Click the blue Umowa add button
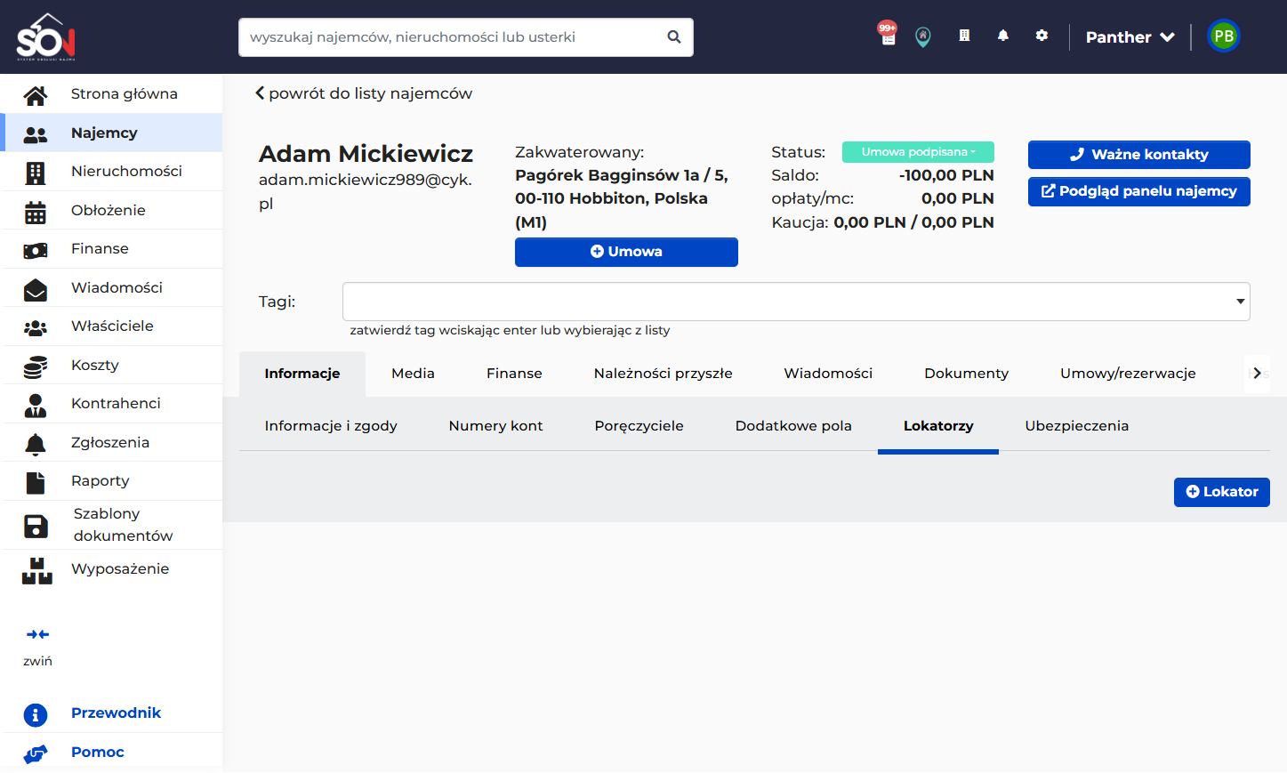Viewport: 1287px width, 773px height. tap(626, 252)
